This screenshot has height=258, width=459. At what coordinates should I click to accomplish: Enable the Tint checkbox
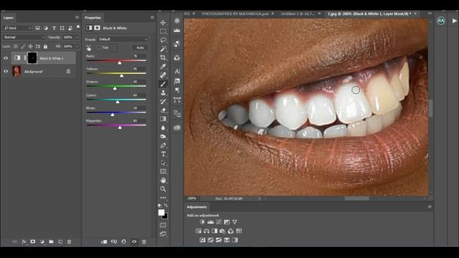point(99,47)
